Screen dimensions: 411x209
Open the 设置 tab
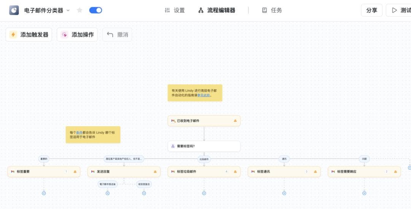tap(174, 10)
